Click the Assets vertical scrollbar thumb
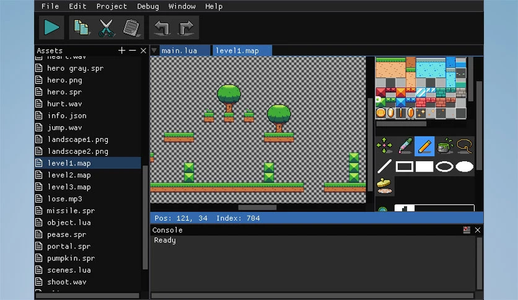518x300 pixels. click(x=145, y=217)
